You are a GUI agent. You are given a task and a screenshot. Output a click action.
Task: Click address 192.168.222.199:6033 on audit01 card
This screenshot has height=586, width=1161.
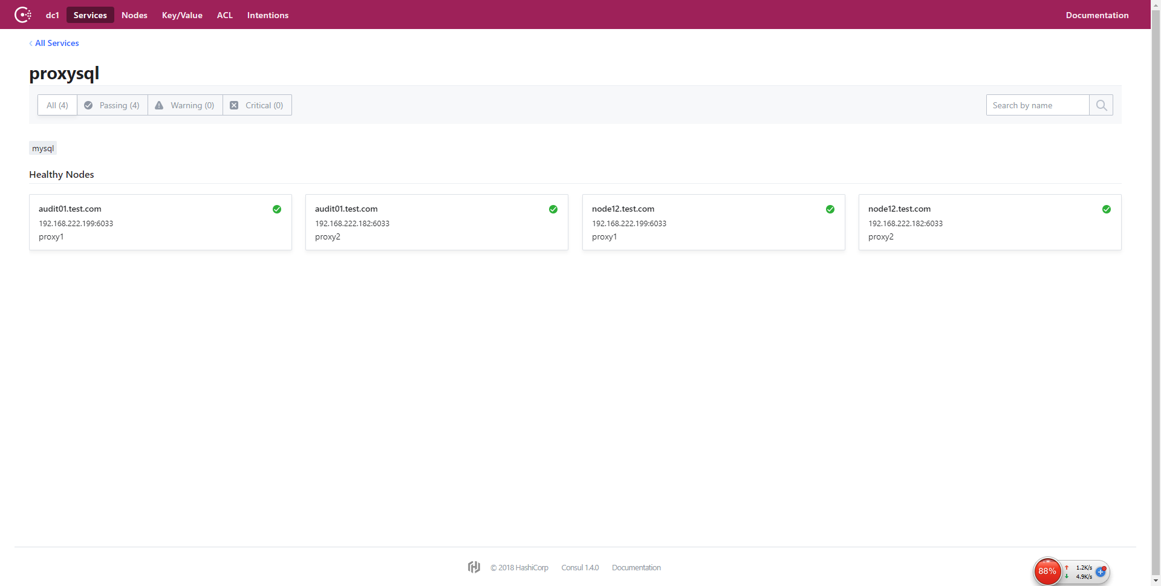coord(76,224)
